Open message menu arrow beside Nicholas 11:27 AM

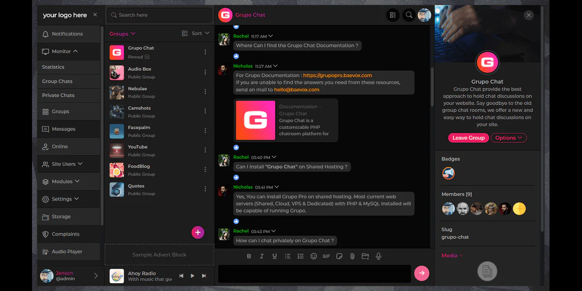click(x=275, y=66)
